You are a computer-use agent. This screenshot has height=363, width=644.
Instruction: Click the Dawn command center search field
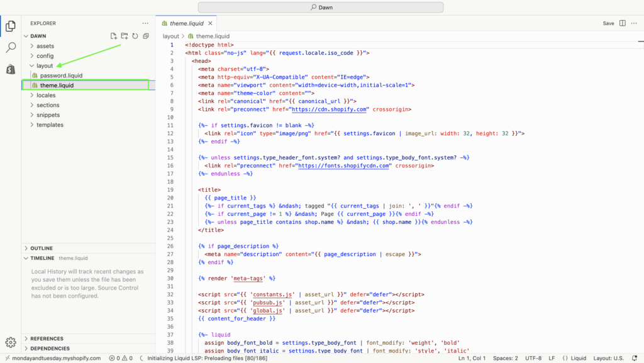321,8
